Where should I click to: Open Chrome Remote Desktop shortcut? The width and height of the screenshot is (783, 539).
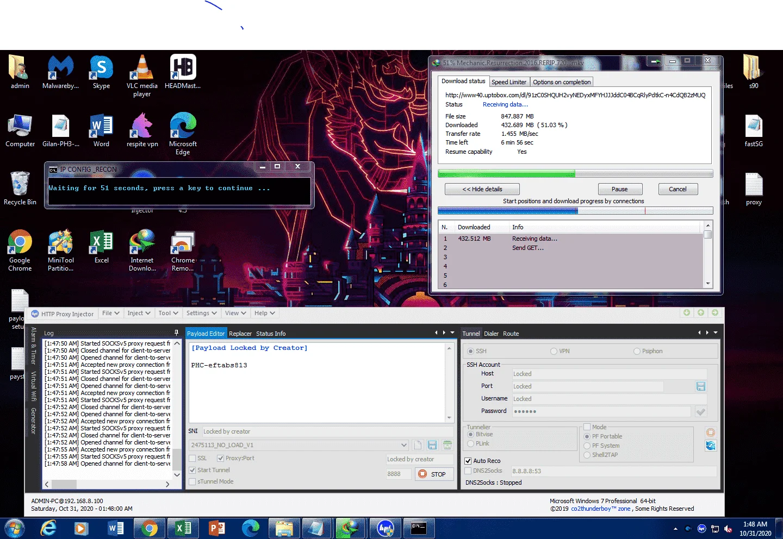coord(183,250)
